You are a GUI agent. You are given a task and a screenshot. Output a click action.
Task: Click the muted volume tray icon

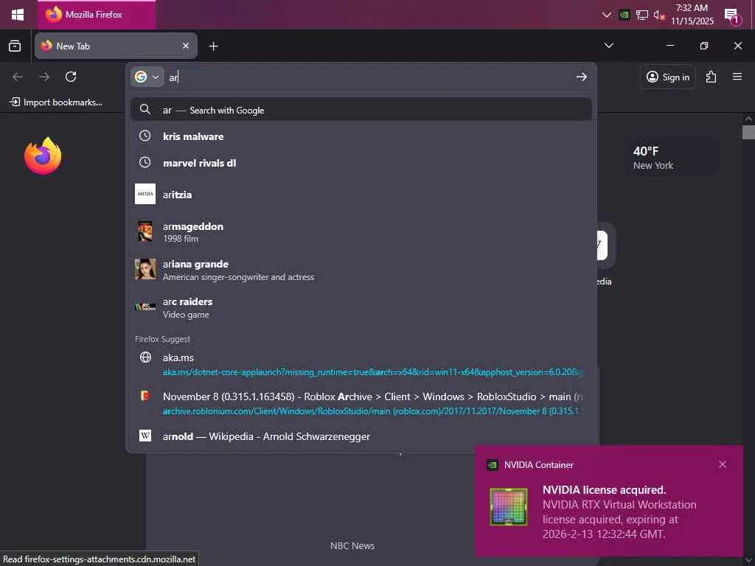click(658, 15)
